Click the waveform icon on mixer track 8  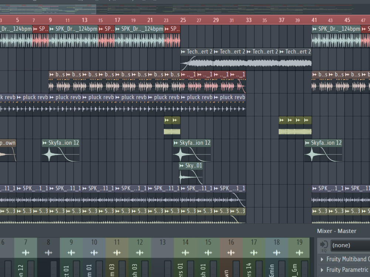(x=48, y=253)
